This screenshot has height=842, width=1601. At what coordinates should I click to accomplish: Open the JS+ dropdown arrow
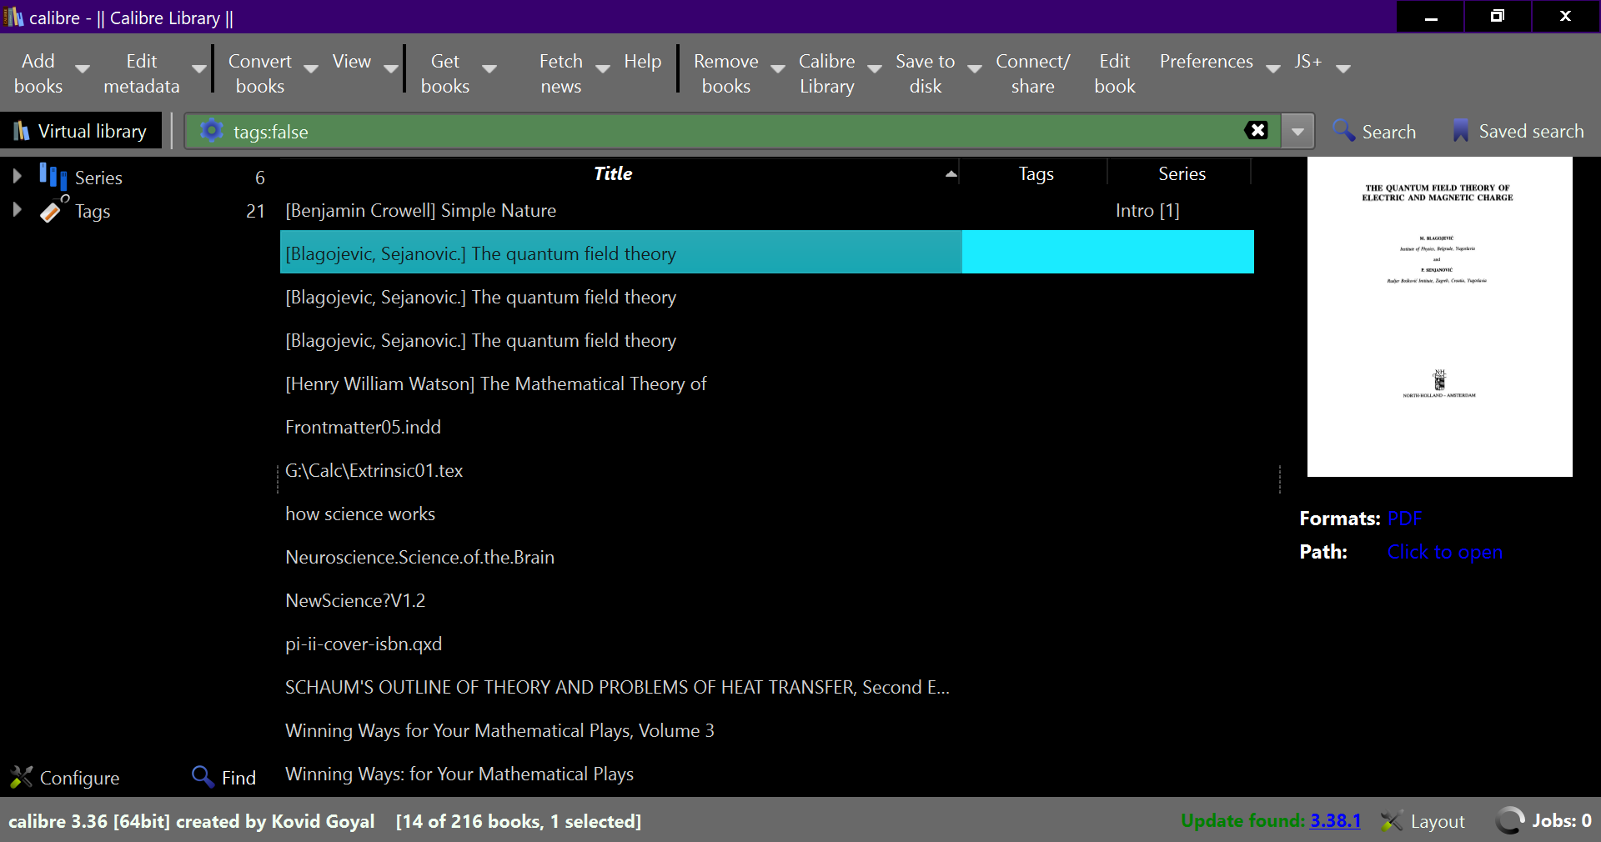(1343, 69)
